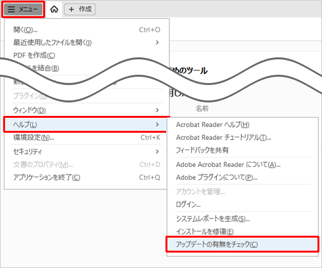Expand chevron on ウィンドウ(D) row
Viewport: 322px width, 268px height.
coord(157,110)
